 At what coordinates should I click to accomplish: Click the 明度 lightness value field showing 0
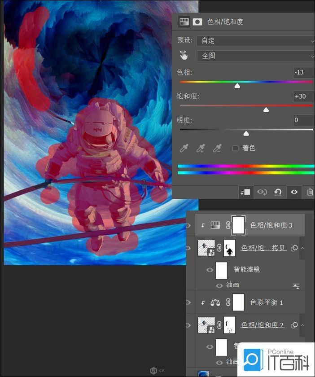click(304, 120)
